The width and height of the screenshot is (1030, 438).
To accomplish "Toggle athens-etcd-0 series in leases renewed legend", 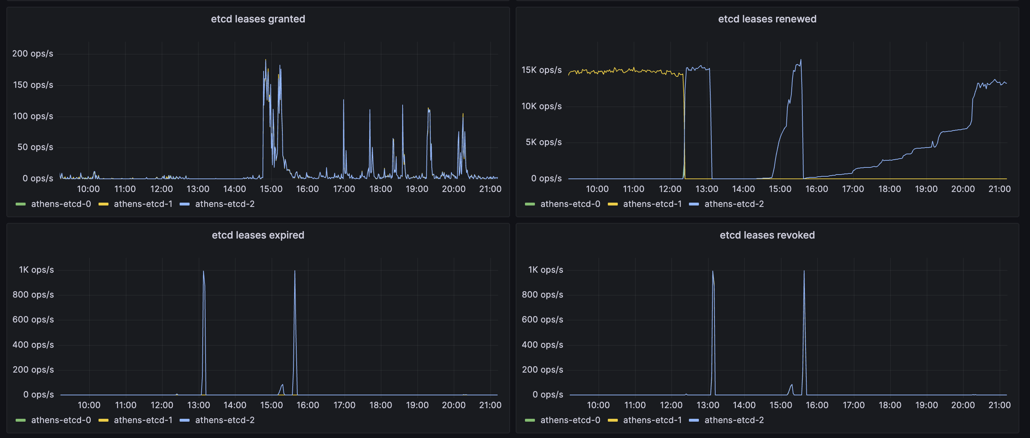I will [x=570, y=204].
